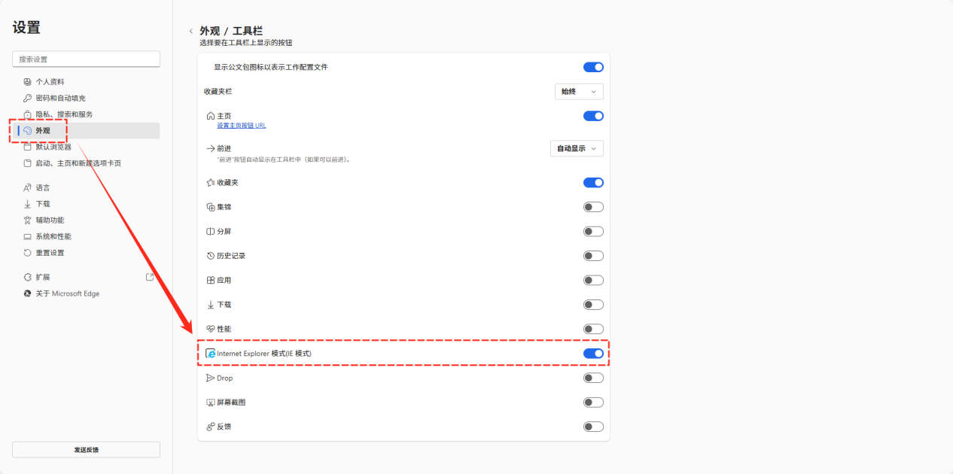Screen dimensions: 953x474
Task: Open the 收藏夹栏 始终 dropdown
Action: [578, 92]
